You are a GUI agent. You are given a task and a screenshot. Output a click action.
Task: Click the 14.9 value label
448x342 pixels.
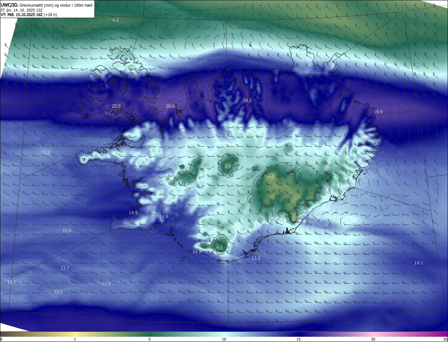pos(133,213)
